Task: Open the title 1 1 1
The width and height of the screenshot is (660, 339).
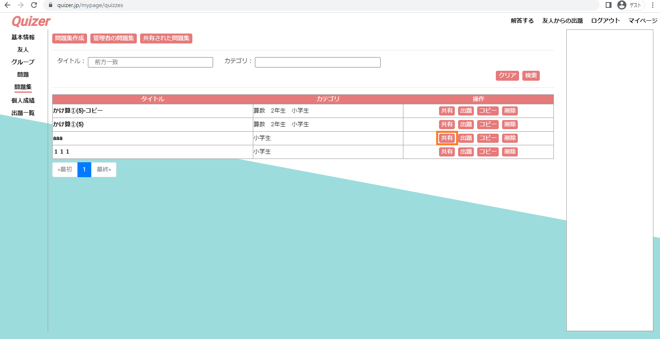Action: (x=62, y=152)
